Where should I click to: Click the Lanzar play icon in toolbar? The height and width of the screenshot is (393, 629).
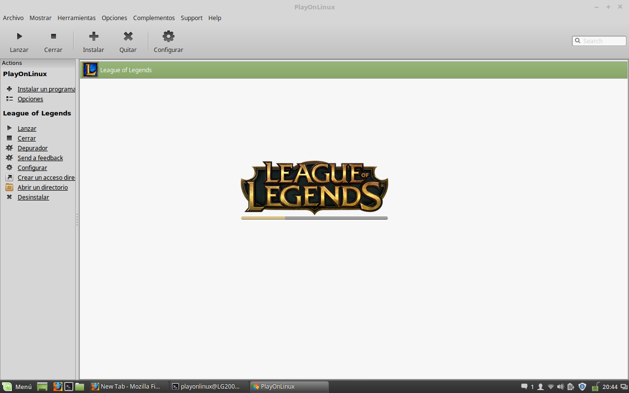tap(19, 36)
